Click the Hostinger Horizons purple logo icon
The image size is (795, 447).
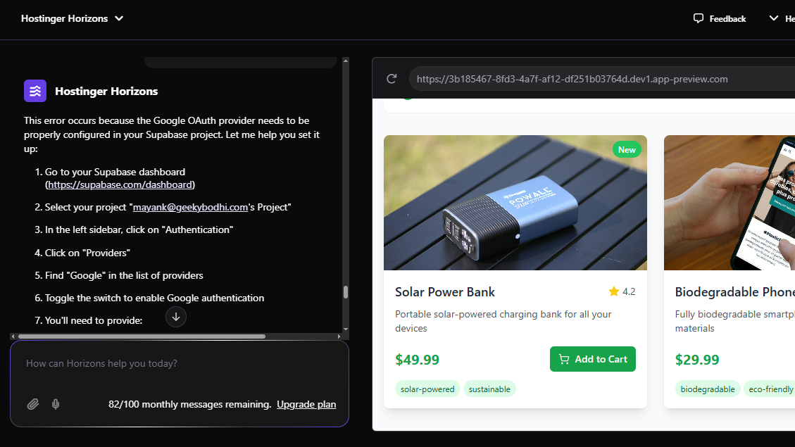(x=35, y=91)
